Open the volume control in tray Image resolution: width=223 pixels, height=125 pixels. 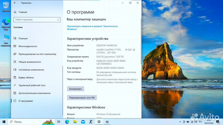point(196,122)
